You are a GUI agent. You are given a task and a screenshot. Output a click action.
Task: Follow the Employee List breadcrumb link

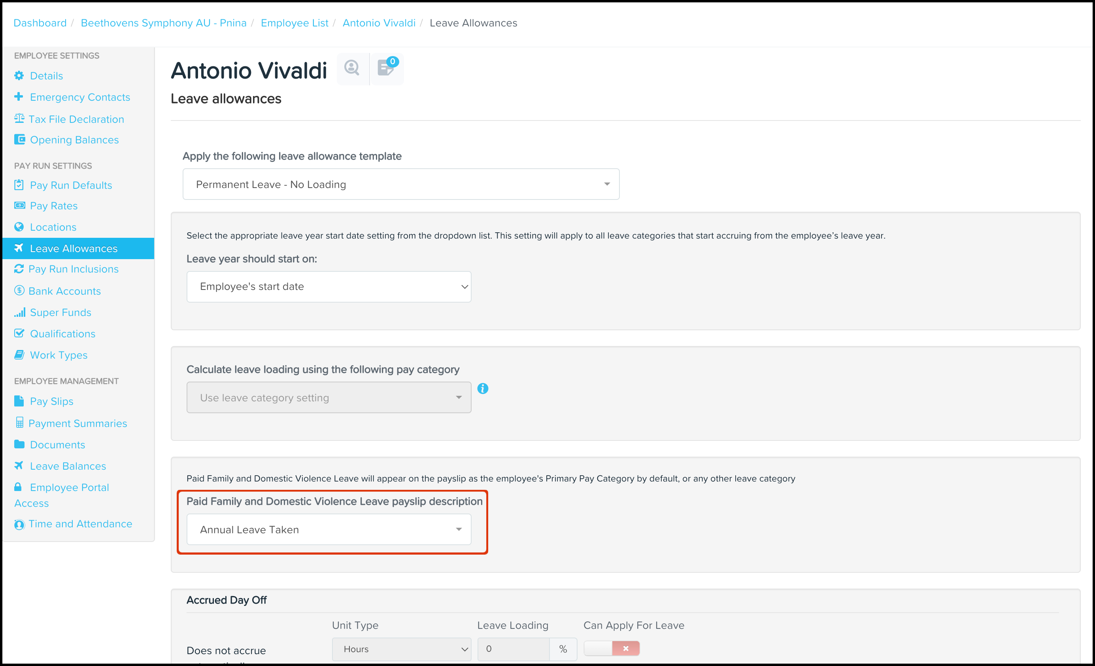[294, 23]
